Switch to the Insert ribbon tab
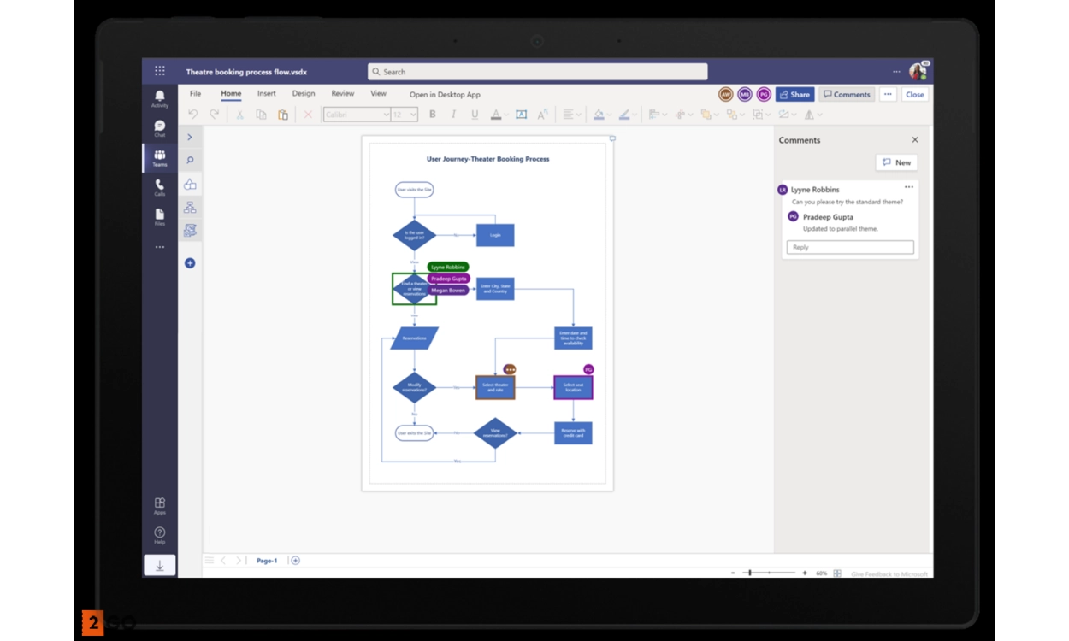1069x641 pixels. pyautogui.click(x=267, y=94)
